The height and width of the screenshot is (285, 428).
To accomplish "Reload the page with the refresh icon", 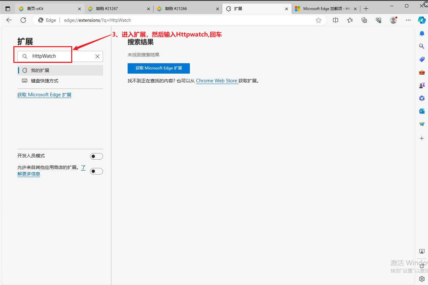I will point(23,20).
